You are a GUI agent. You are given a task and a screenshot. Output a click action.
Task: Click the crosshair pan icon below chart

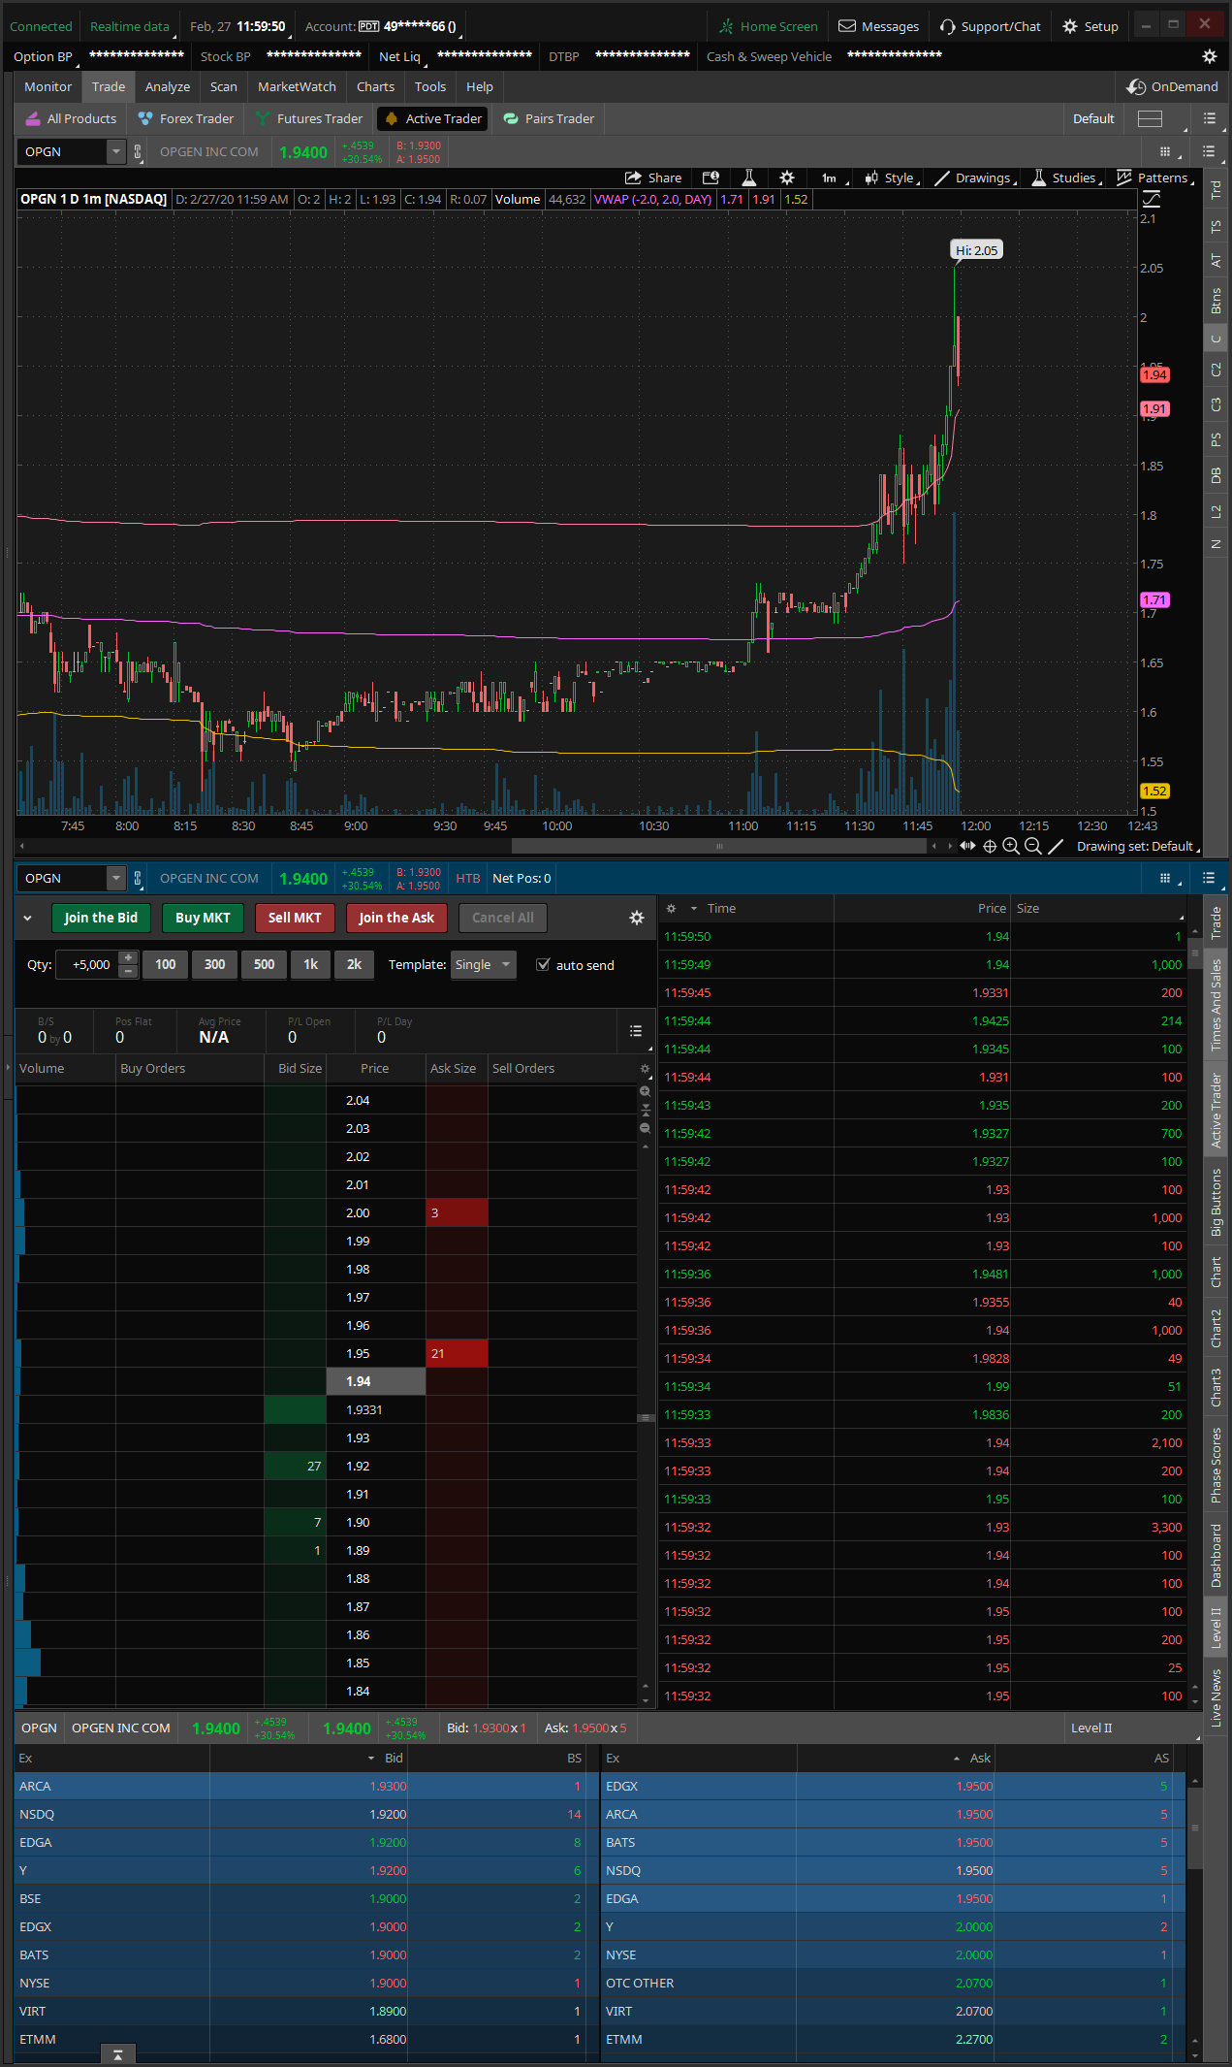[990, 846]
